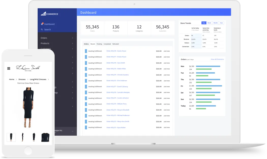Select the sweater close-up product thumbnail
The height and width of the screenshot is (159, 267).
[45, 137]
